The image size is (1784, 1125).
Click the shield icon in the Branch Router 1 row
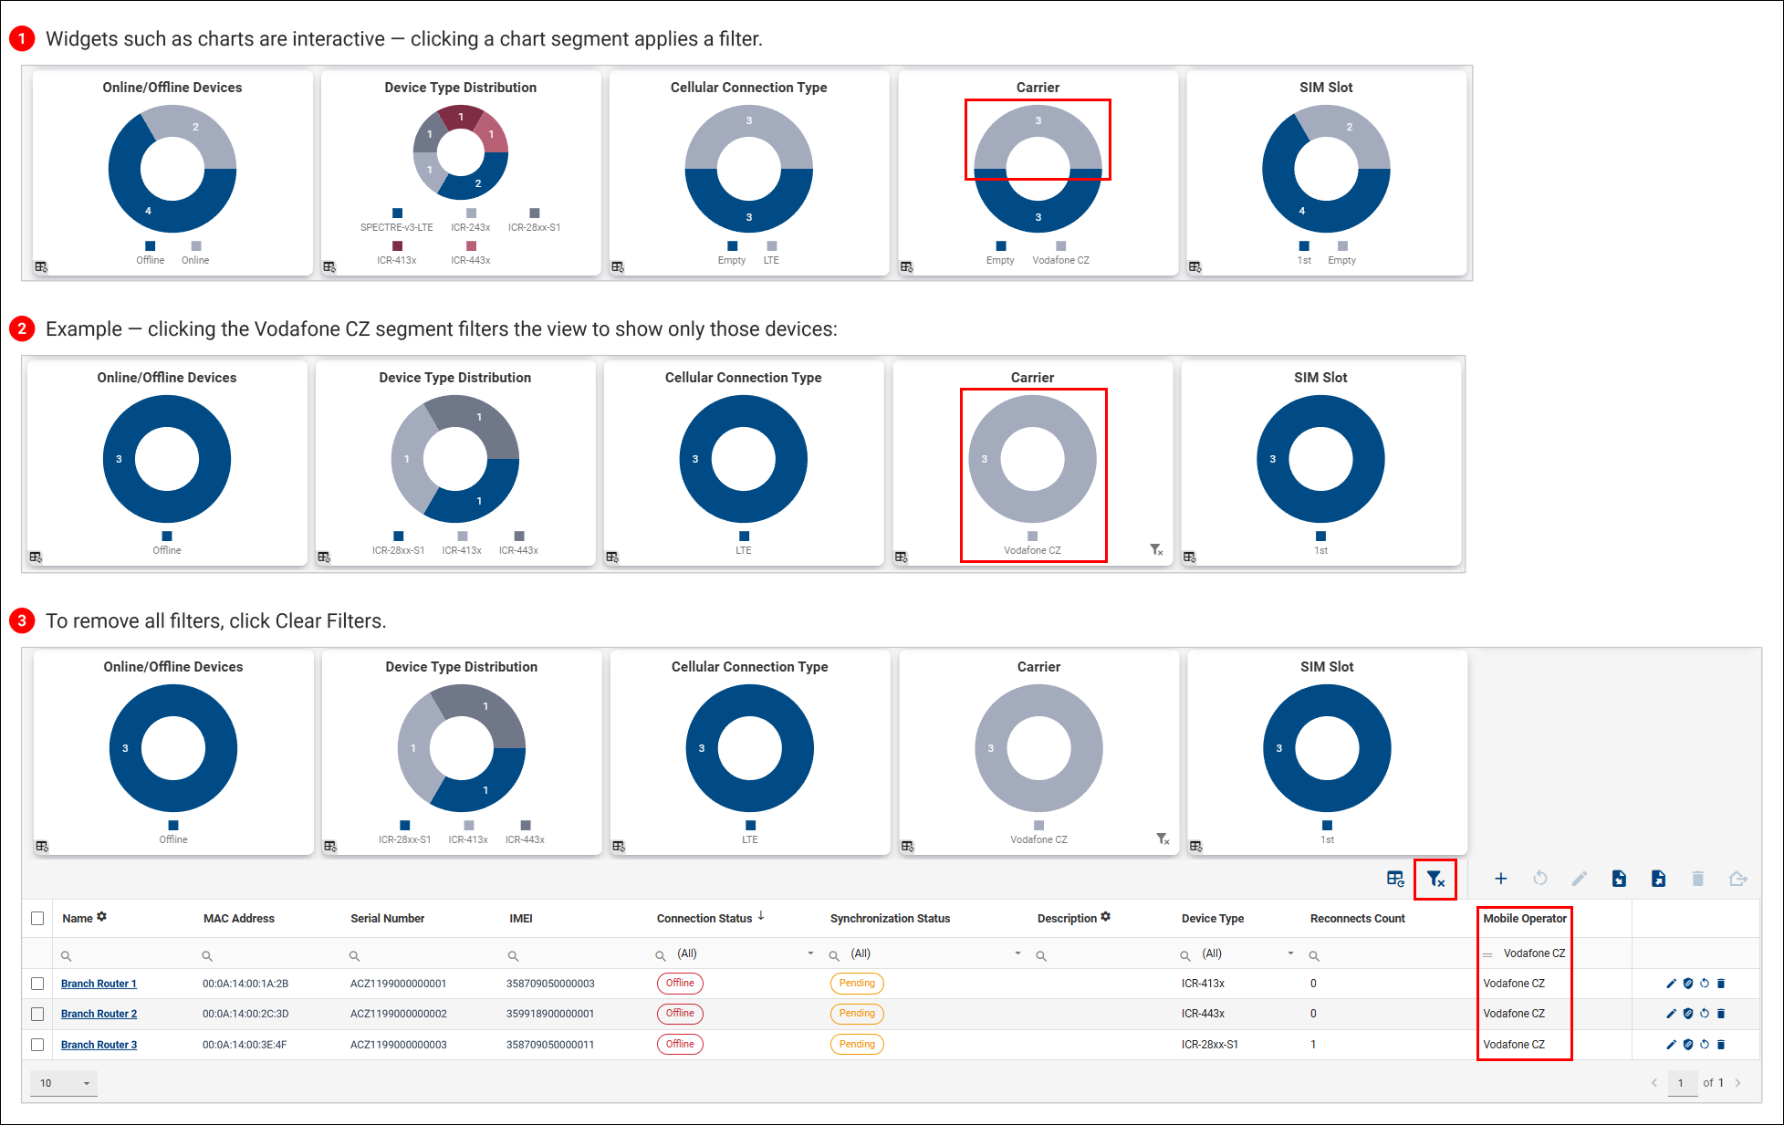pos(1687,984)
